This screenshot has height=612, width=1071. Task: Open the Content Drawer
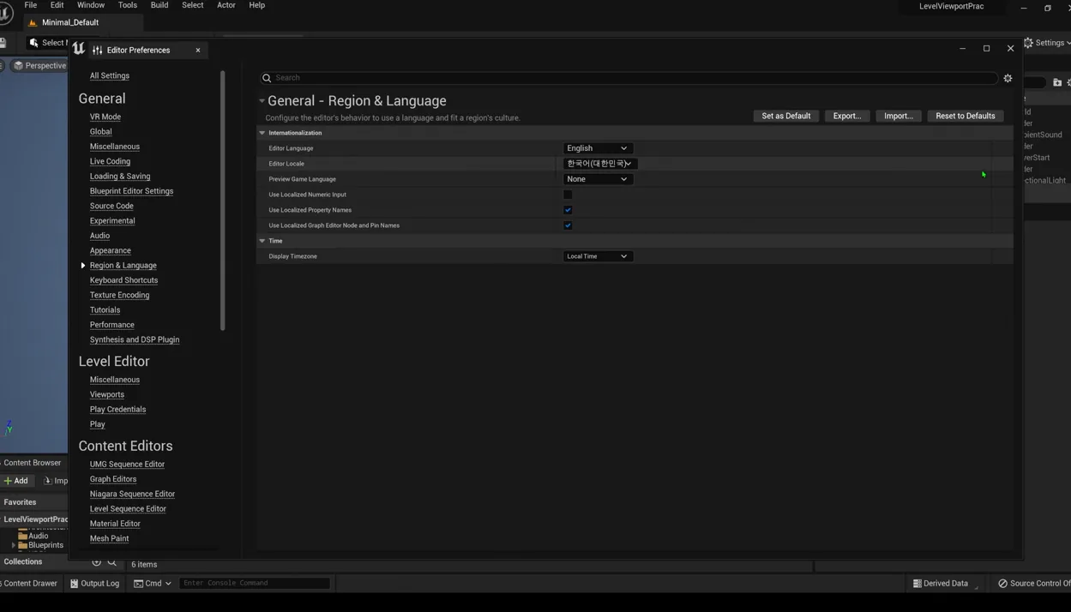[x=29, y=584]
